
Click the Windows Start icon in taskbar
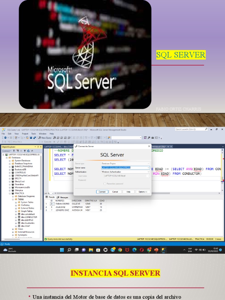coord(62,250)
